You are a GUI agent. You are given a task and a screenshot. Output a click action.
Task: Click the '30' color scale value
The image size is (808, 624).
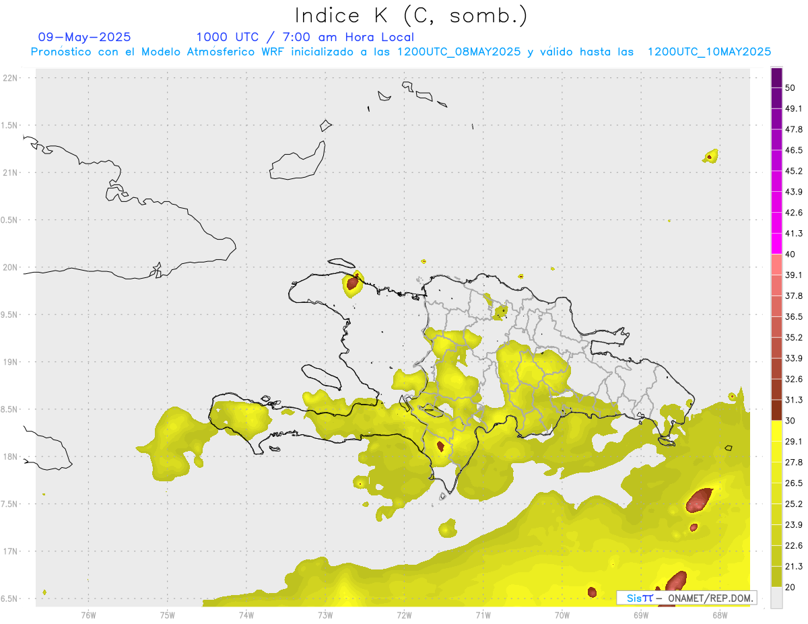pos(790,421)
